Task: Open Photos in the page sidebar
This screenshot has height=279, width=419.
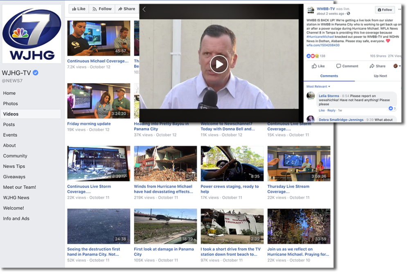Action: tap(10, 103)
